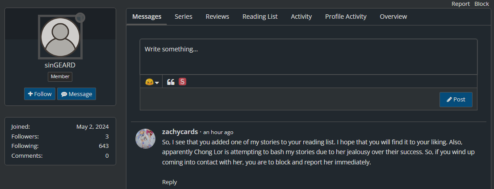Open the Reviews tab

(217, 17)
